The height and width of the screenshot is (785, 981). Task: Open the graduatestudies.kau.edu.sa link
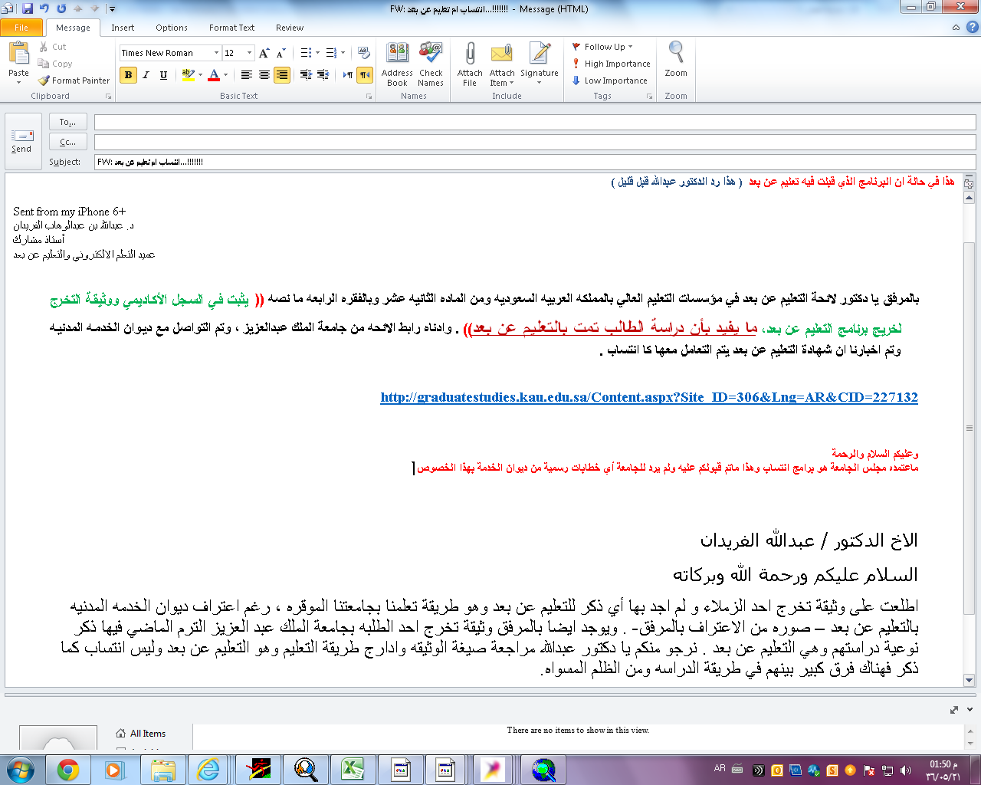click(649, 397)
